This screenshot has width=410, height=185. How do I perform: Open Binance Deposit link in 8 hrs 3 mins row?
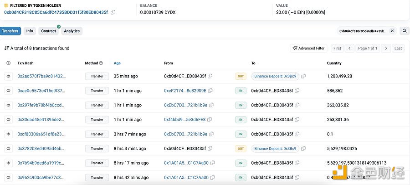click(275, 149)
